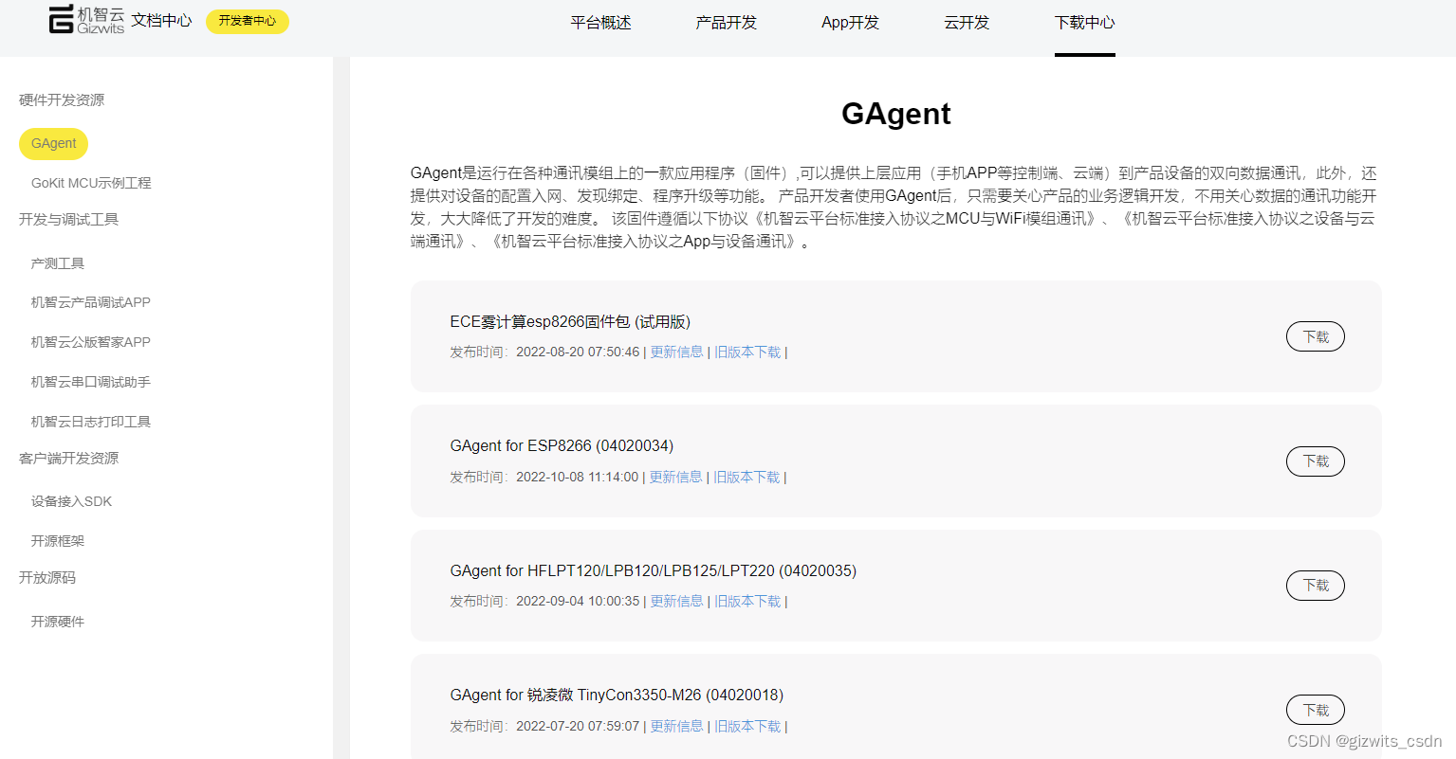Viewport: 1456px width, 759px height.
Task: Click the GAgent for ESP8266 (04020034) title
Action: (x=562, y=446)
